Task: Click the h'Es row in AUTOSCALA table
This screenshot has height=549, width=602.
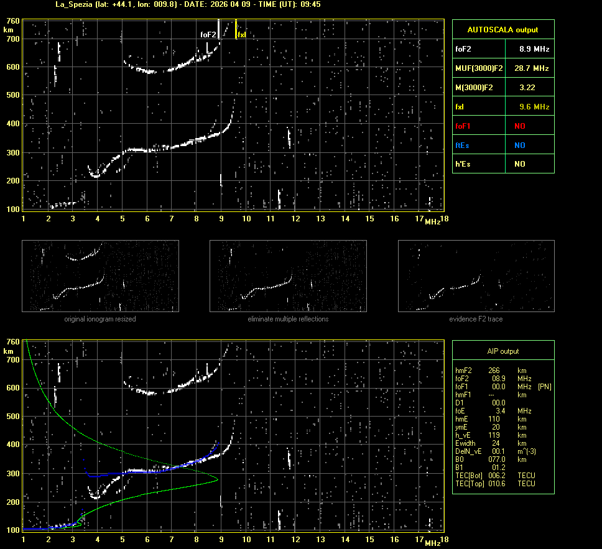Action: (502, 164)
